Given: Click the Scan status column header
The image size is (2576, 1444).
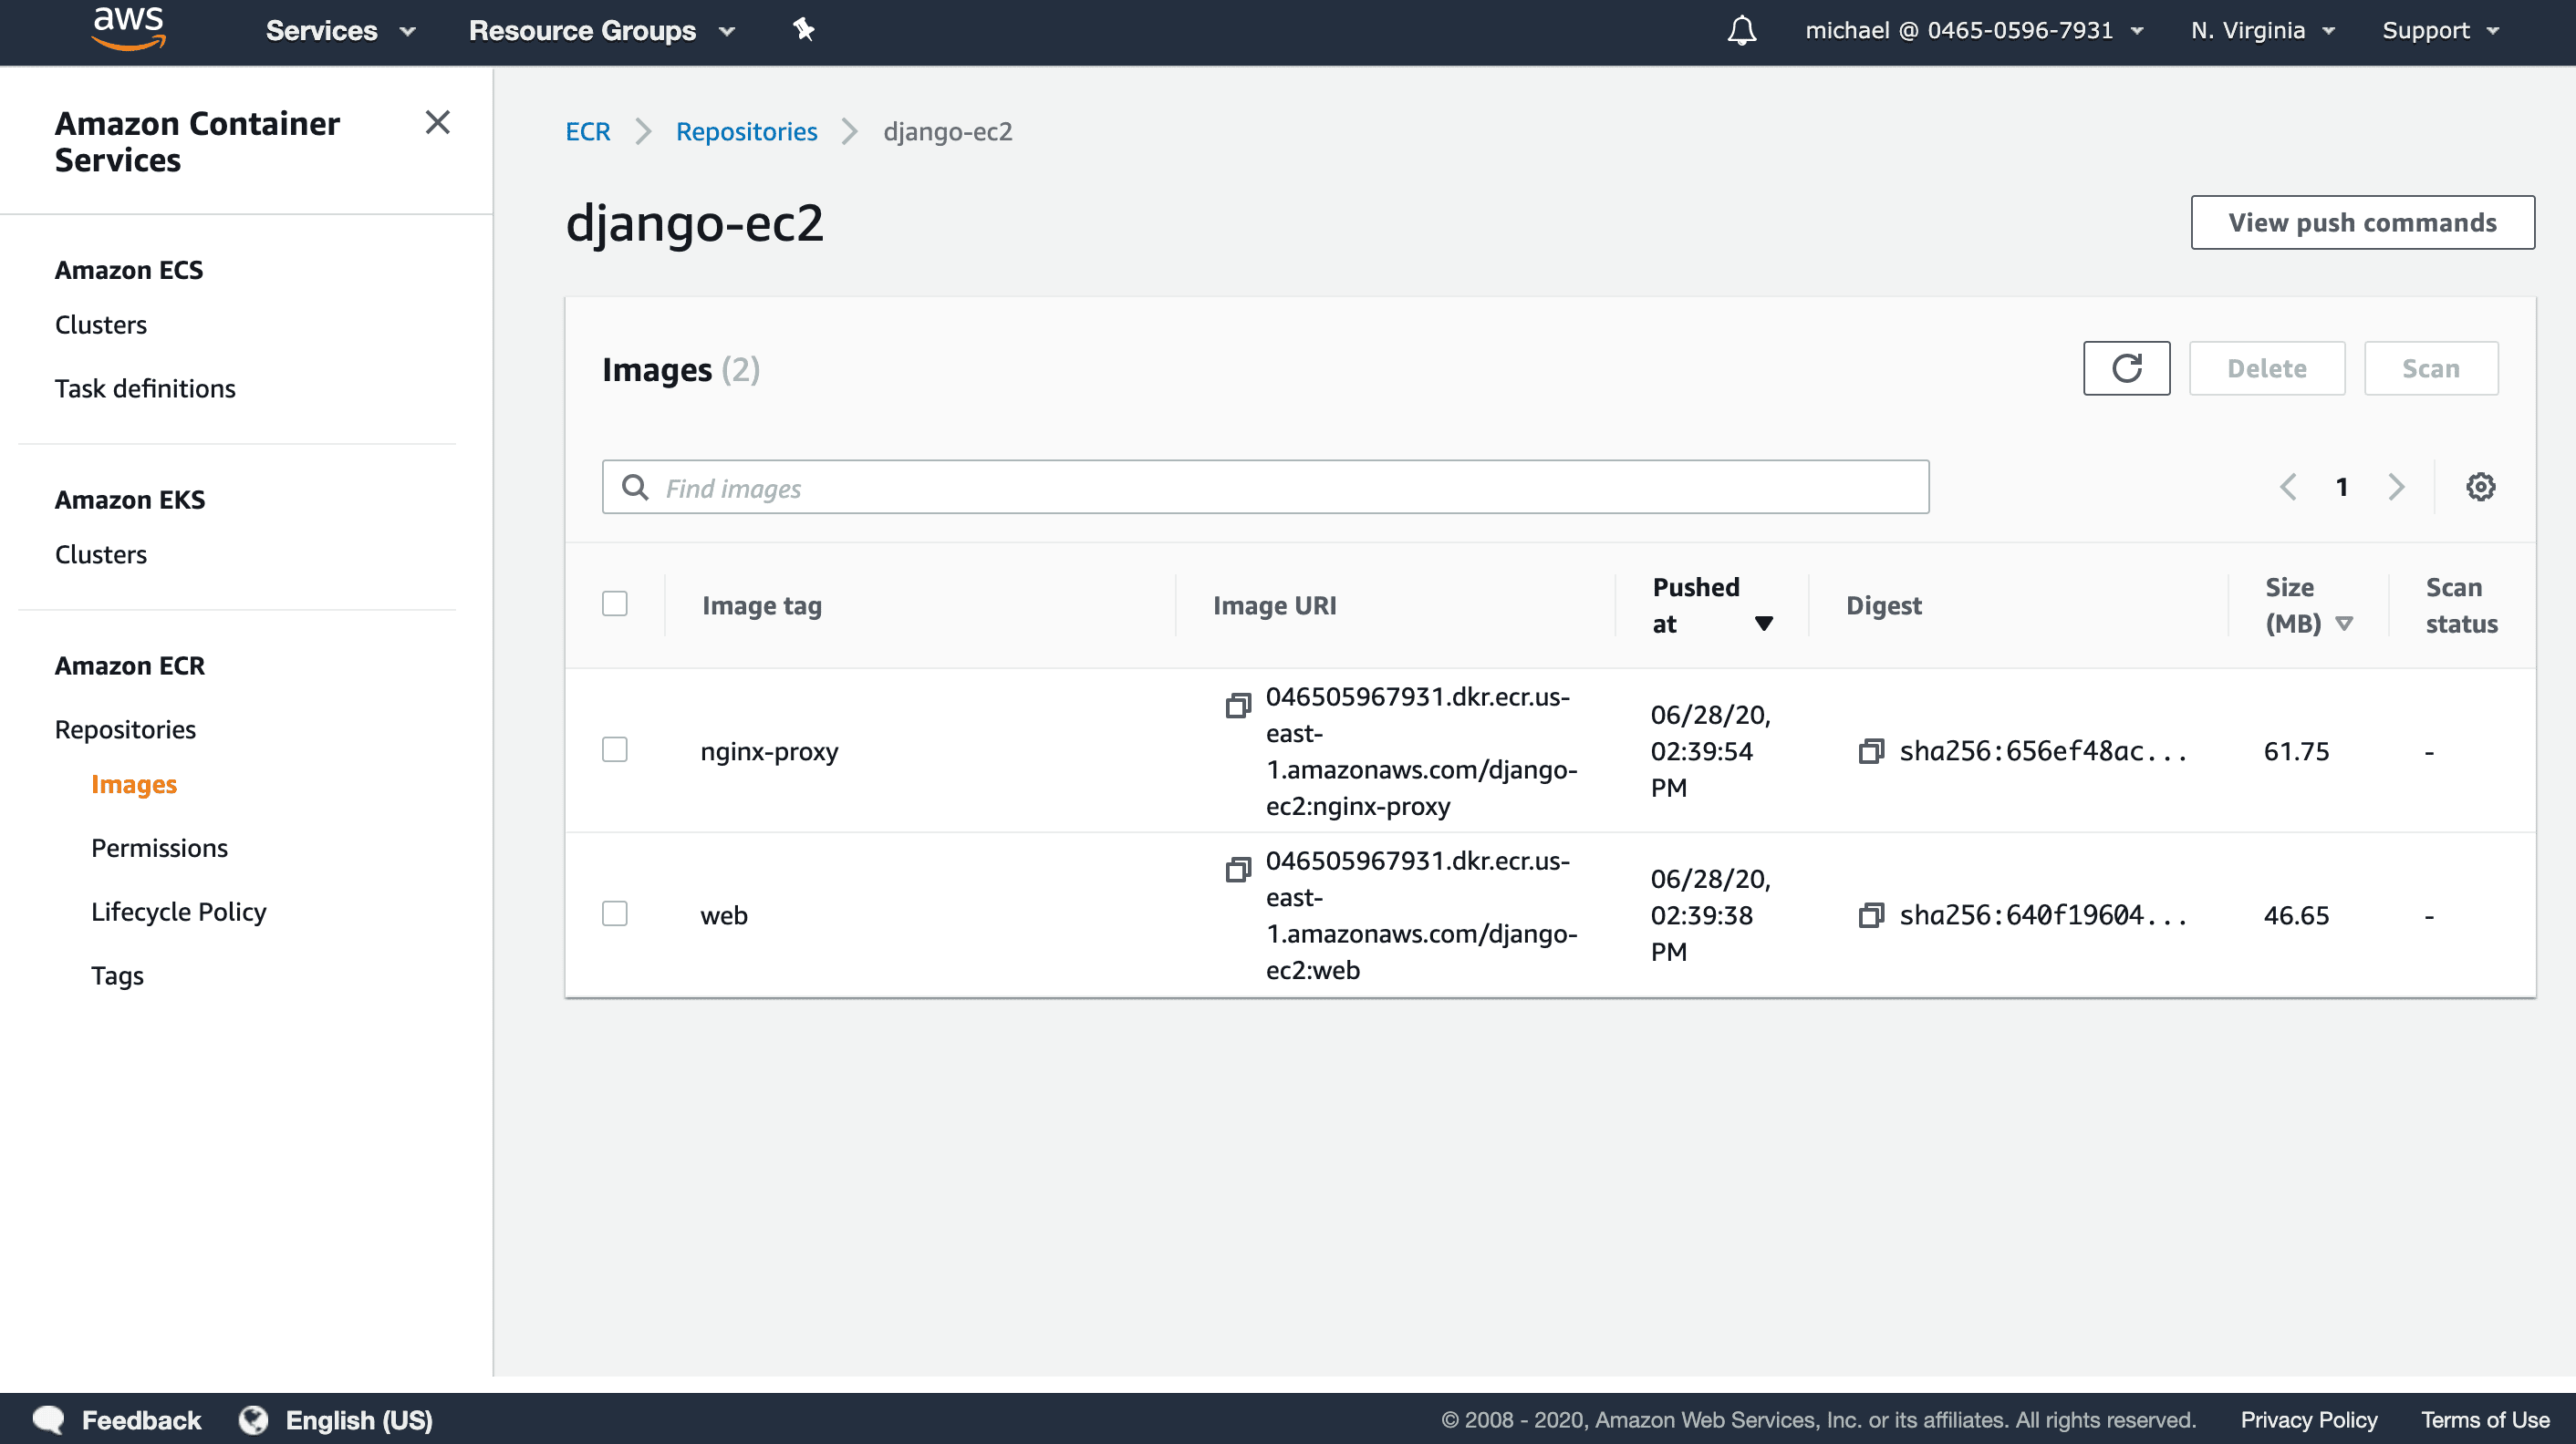Looking at the screenshot, I should click(2461, 605).
